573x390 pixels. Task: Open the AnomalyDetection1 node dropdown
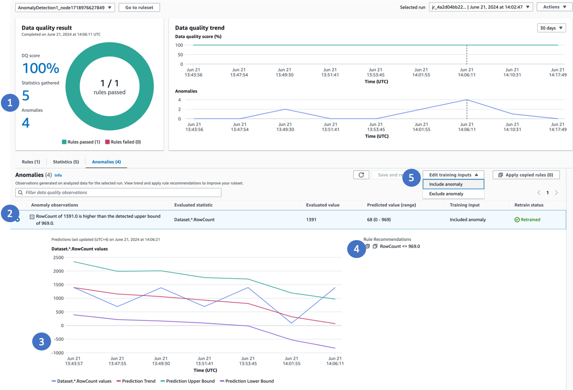(x=65, y=7)
